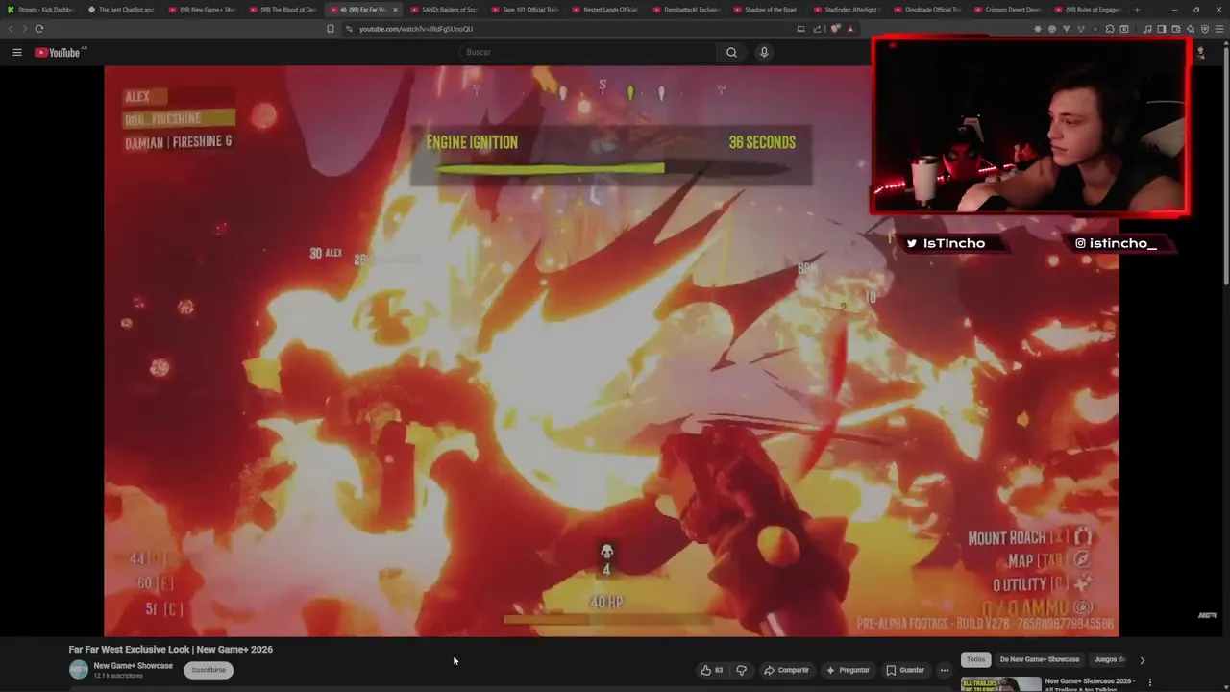Viewport: 1230px width, 692px height.
Task: Click the Engine Ignition progress bar in video
Action: [x=611, y=169]
